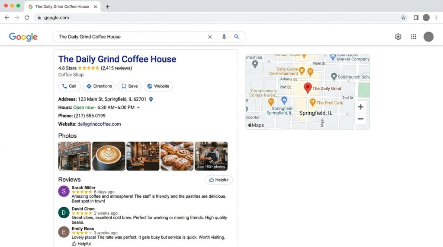Image resolution: width=443 pixels, height=247 pixels.
Task: Click the address 123 Main St, Springfield
Action: click(112, 99)
